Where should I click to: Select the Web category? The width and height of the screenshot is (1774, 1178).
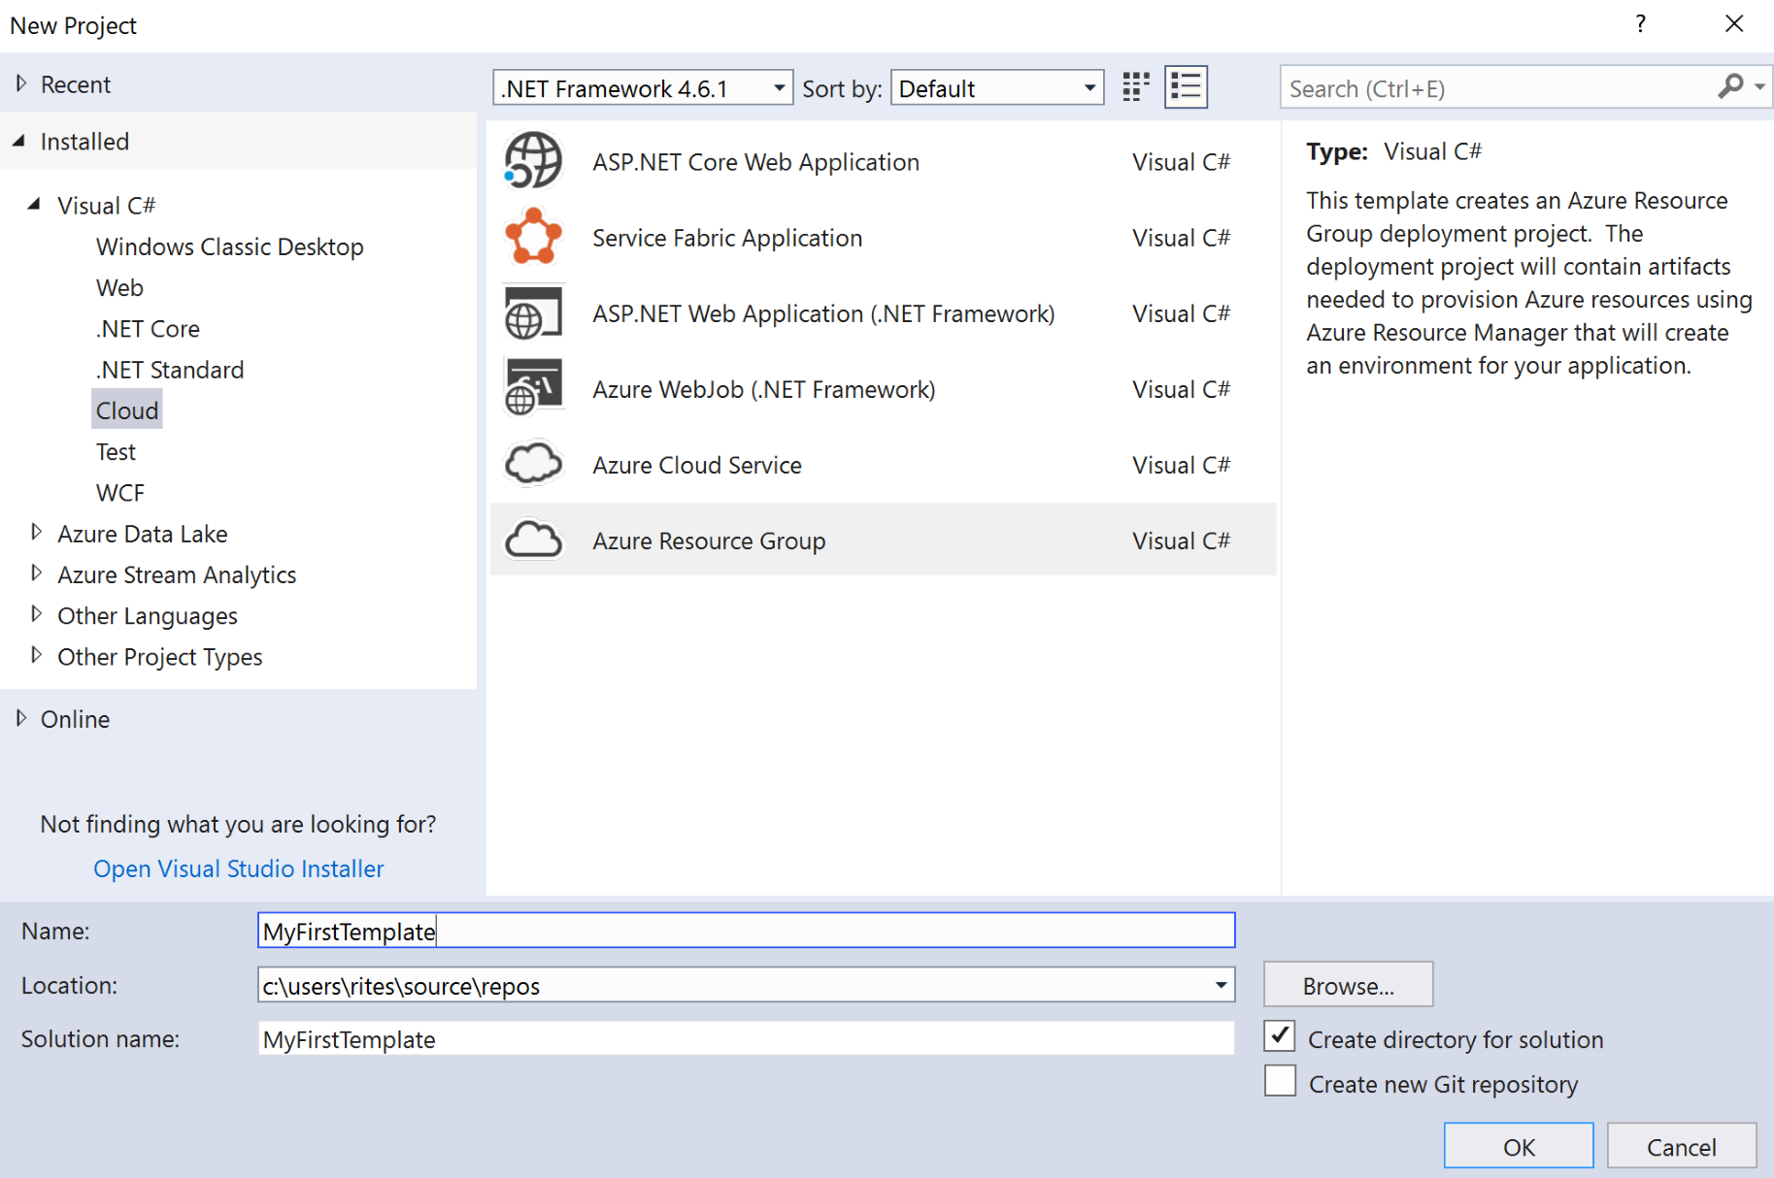pos(119,287)
